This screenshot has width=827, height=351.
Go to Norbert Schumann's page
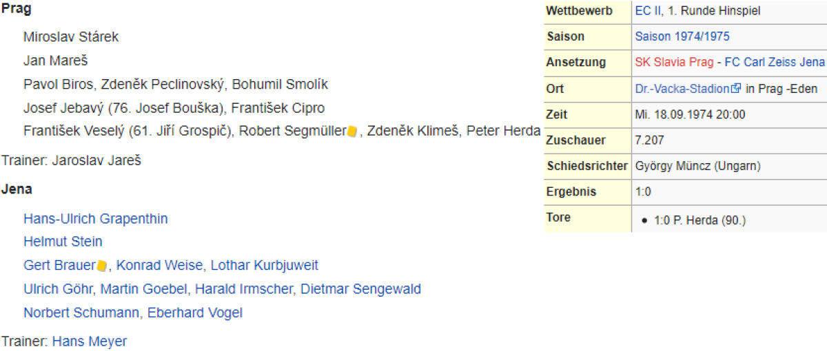(82, 312)
